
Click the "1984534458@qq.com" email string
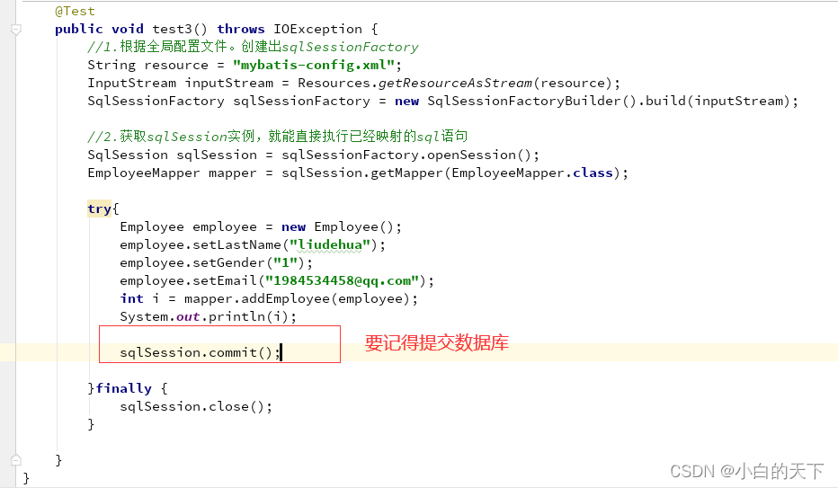[x=342, y=280]
